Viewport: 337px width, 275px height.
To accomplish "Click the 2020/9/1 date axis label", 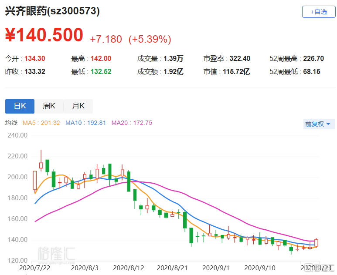I will (216, 268).
